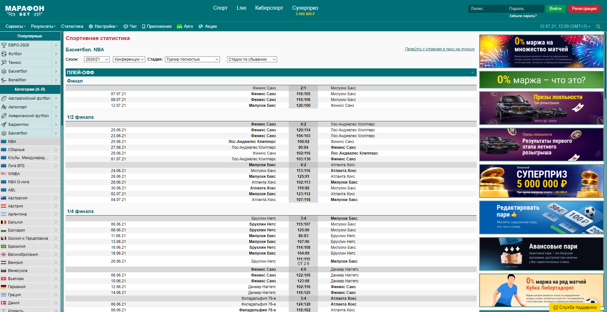Open the Статистика menu item
Screen dimensions: 607x312
(x=72, y=26)
